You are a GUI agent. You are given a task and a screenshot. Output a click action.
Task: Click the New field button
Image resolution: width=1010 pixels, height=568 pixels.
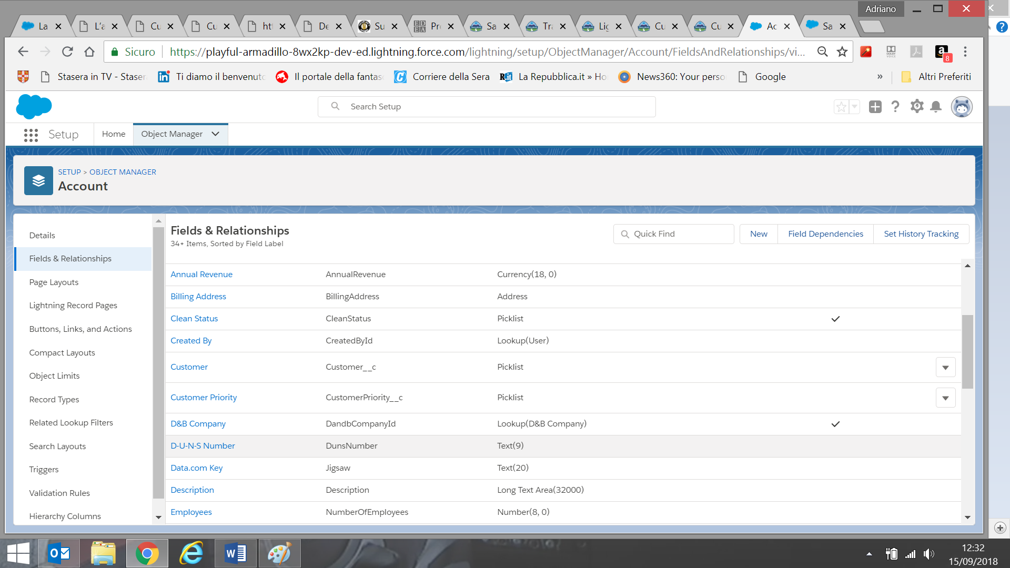tap(758, 234)
